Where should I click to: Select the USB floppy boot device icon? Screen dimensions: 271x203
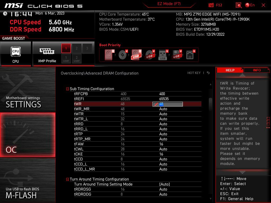tap(177, 54)
